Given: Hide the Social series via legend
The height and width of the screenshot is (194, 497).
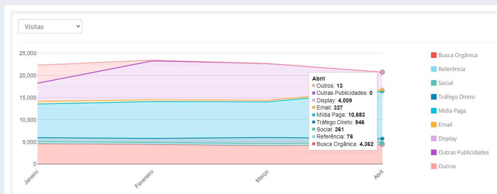Looking at the screenshot, I should click(445, 83).
